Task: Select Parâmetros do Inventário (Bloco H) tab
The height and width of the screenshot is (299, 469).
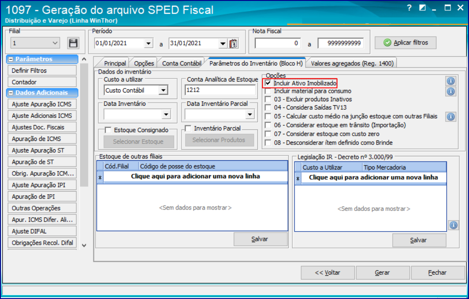Action: pyautogui.click(x=256, y=63)
